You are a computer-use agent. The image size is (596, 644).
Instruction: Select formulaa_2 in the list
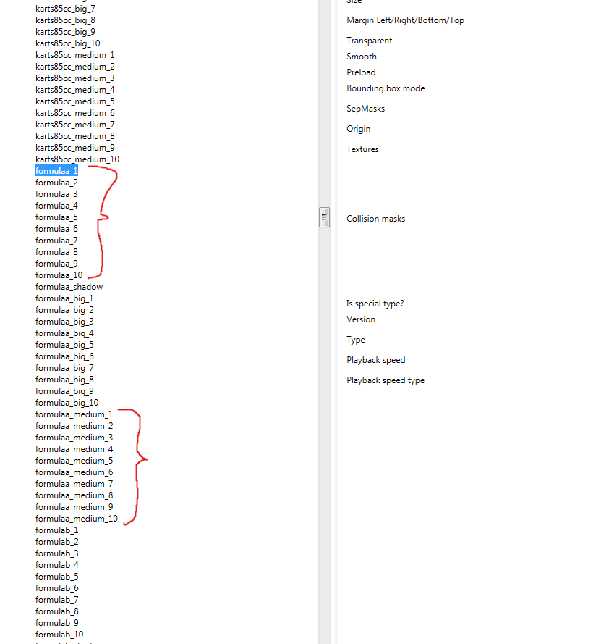(x=56, y=183)
